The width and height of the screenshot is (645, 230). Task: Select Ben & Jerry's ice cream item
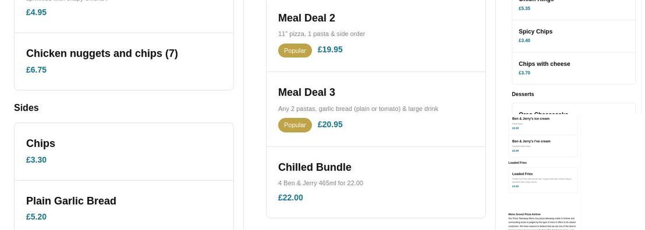531,119
